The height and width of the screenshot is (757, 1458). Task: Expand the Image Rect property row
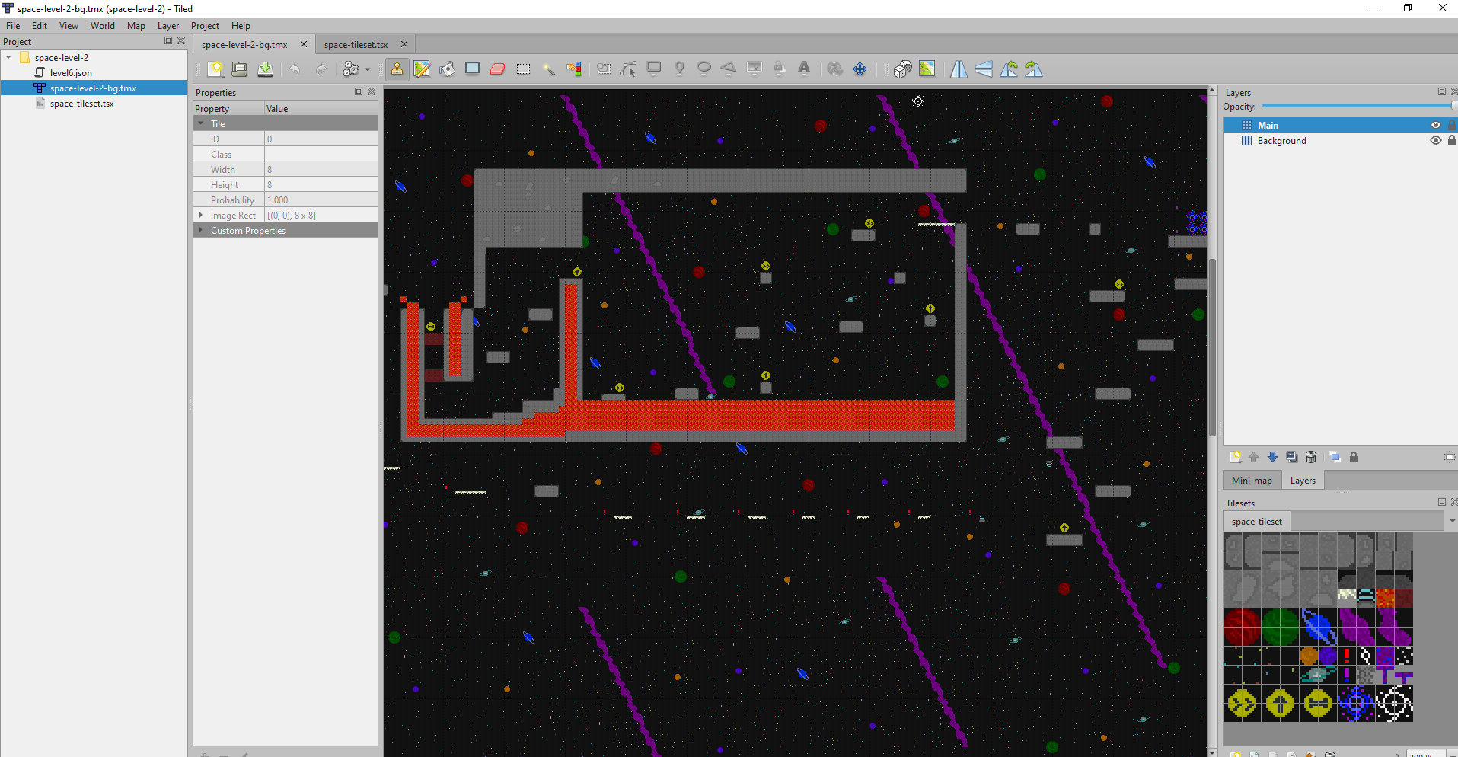201,216
